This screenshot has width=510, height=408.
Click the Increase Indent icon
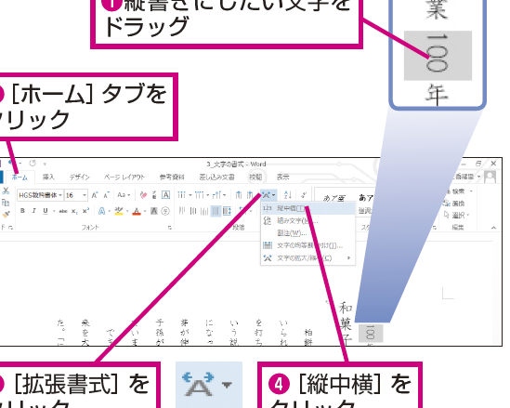coord(250,195)
